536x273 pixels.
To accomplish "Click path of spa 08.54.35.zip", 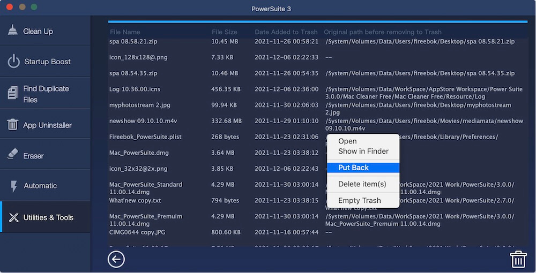I will pos(420,73).
